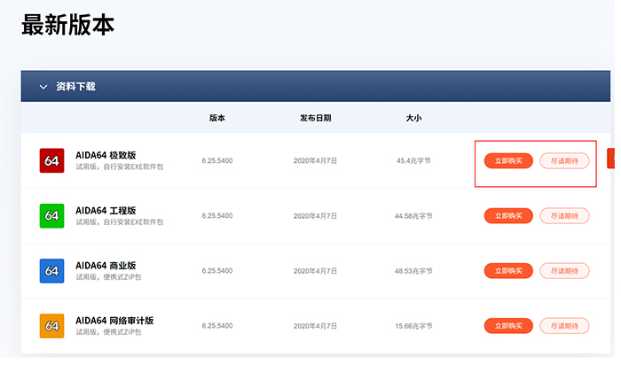621x388 pixels.
Task: Click 尽请期待 for AIDA64 工程版
Action: (x=564, y=215)
